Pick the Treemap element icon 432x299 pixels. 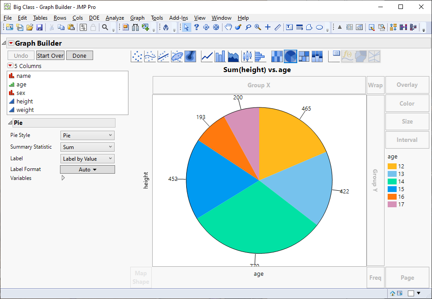coord(304,56)
